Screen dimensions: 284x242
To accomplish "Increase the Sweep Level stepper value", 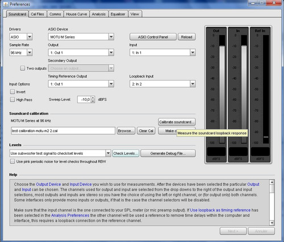I will pyautogui.click(x=93, y=98).
